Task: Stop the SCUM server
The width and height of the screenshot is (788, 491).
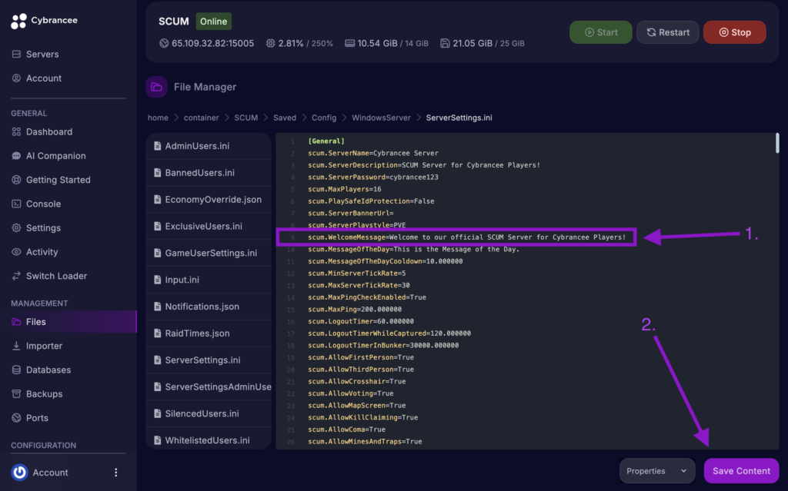Action: (734, 32)
